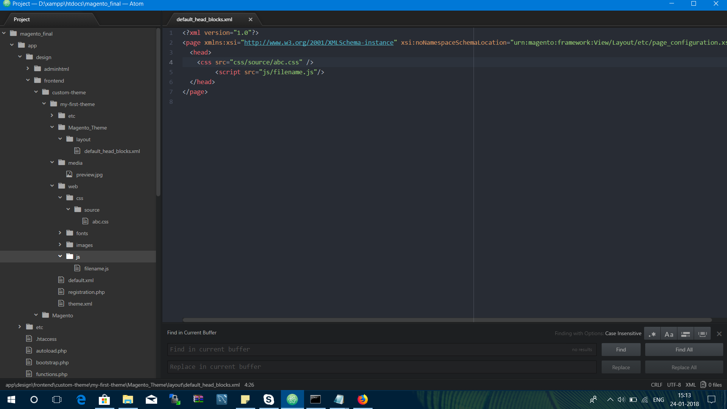Open Windows Start menu
This screenshot has height=409, width=727.
pos(11,400)
